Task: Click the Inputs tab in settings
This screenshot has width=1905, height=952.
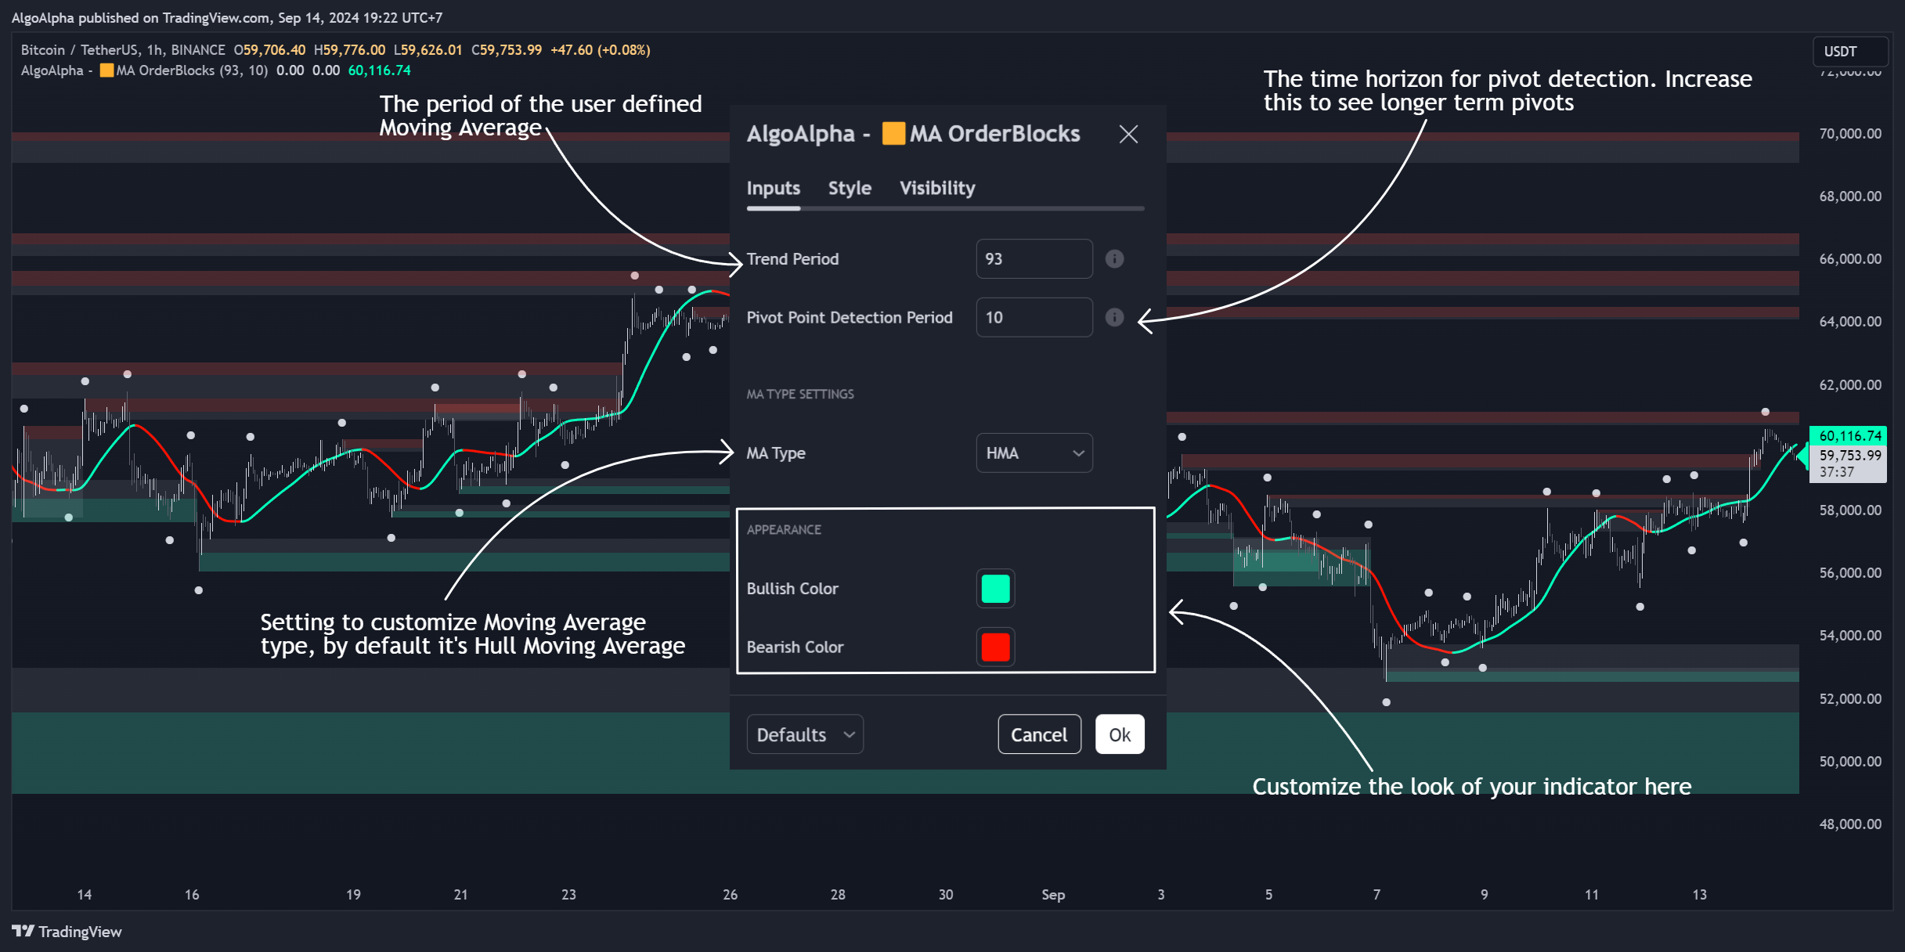Action: click(774, 187)
